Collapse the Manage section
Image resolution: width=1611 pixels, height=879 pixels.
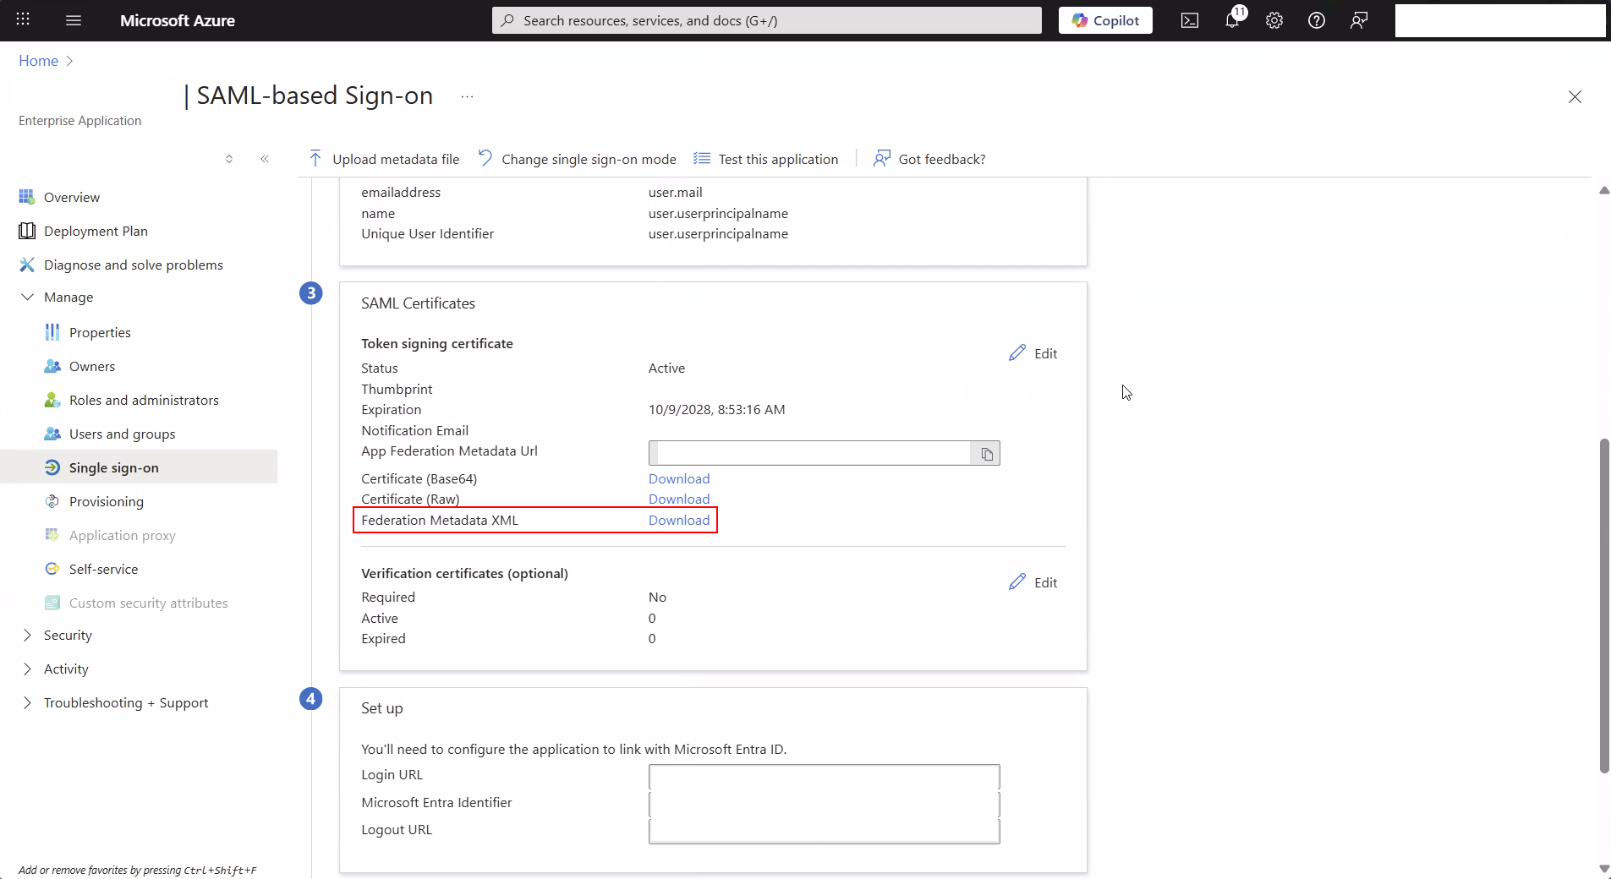click(28, 297)
